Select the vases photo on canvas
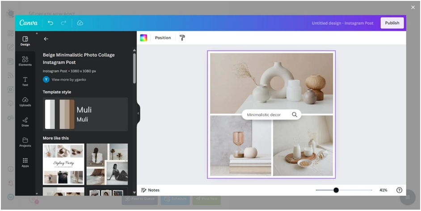The image size is (421, 211). [271, 83]
